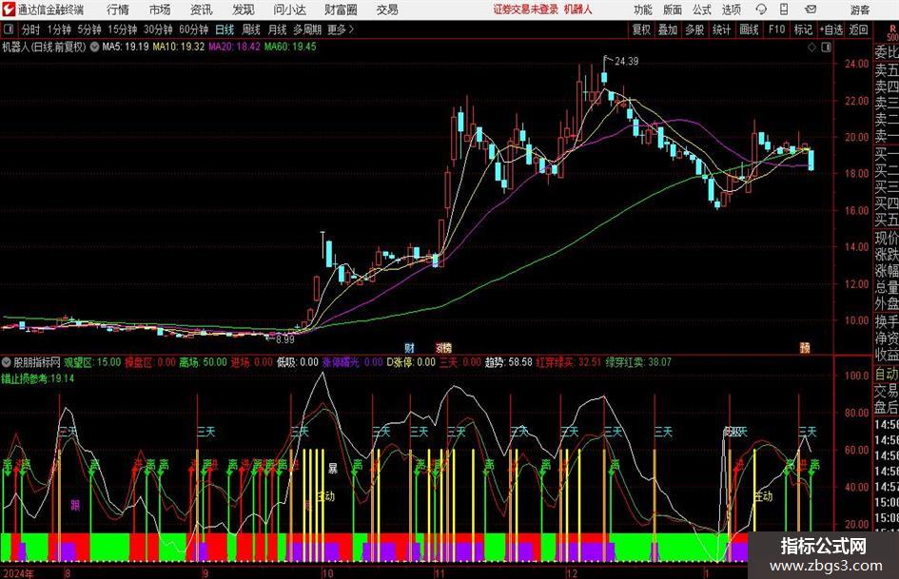Switch to 日线 period tab
This screenshot has height=579, width=899.
click(225, 29)
